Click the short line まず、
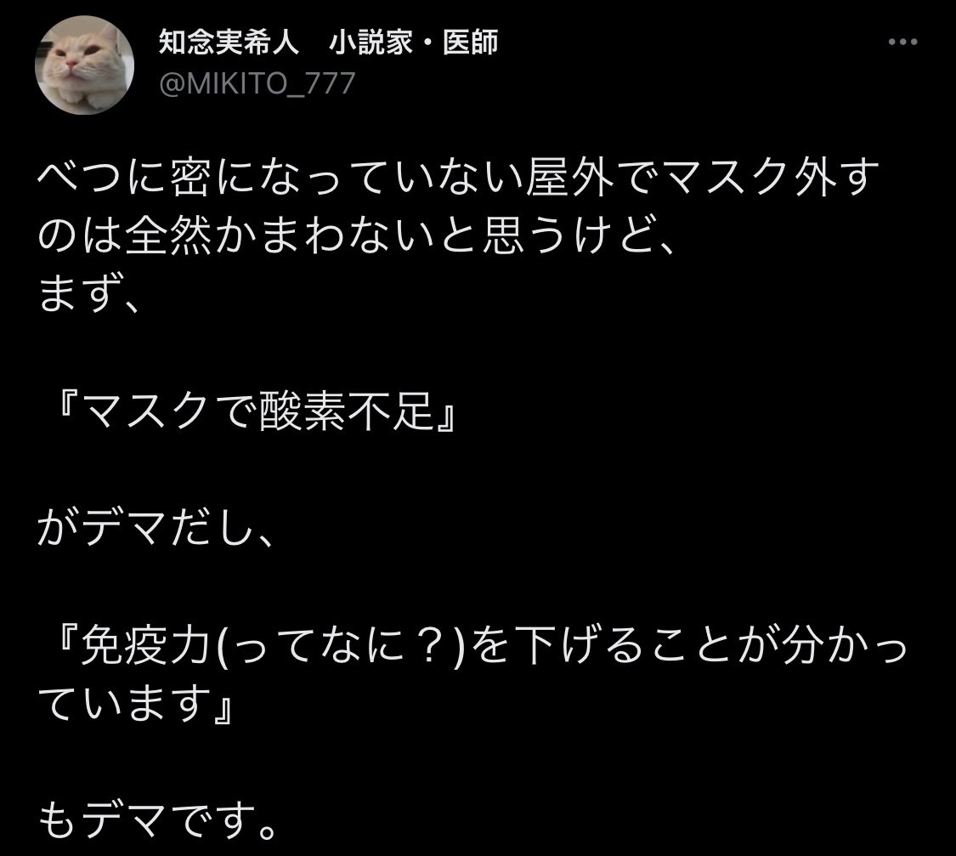Viewport: 956px width, 856px height. pos(89,293)
